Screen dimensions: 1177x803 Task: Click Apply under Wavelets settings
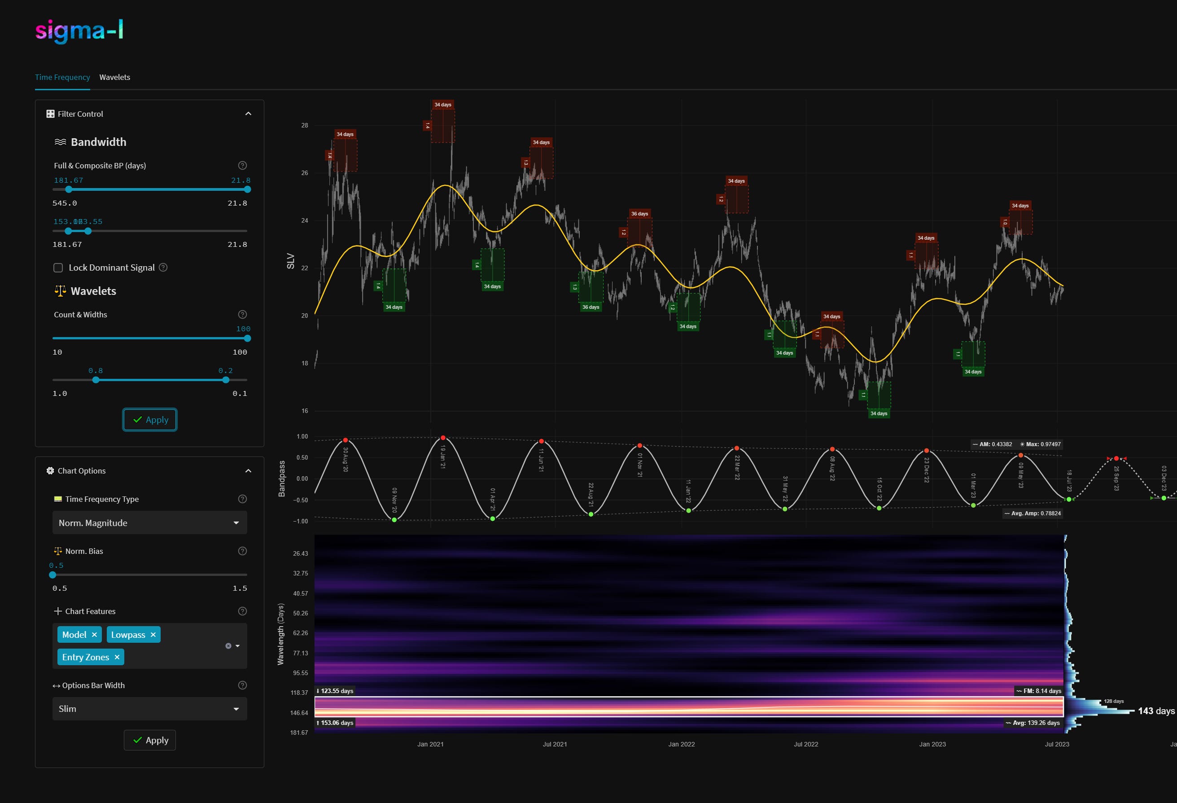click(x=150, y=420)
